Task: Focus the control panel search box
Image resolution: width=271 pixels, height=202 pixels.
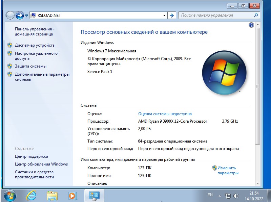Action: tap(219, 15)
